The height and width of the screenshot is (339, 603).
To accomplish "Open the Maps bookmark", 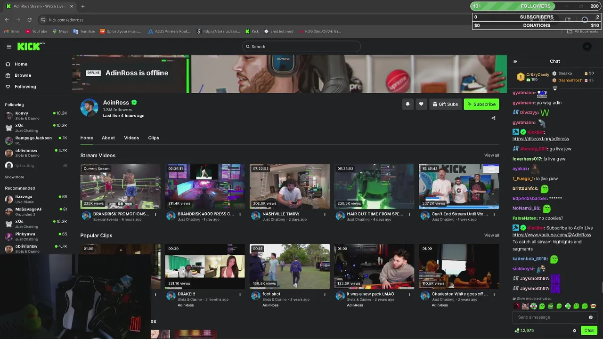I will pos(60,32).
